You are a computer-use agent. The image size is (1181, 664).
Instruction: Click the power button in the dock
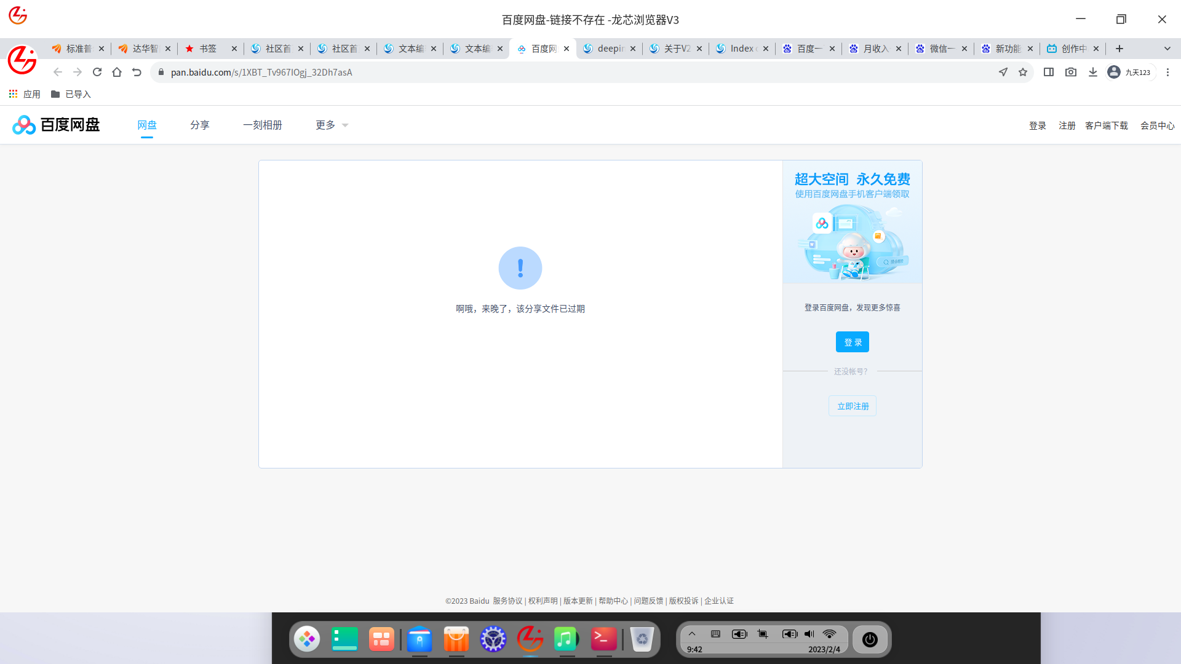(x=870, y=639)
